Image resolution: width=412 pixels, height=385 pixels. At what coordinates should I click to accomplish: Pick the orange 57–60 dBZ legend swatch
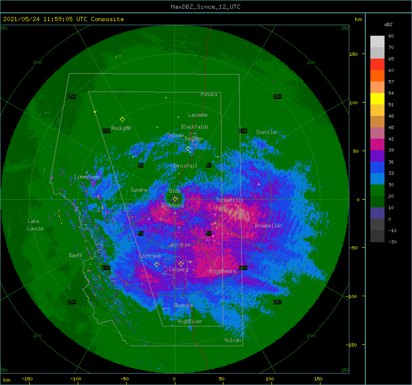(377, 76)
